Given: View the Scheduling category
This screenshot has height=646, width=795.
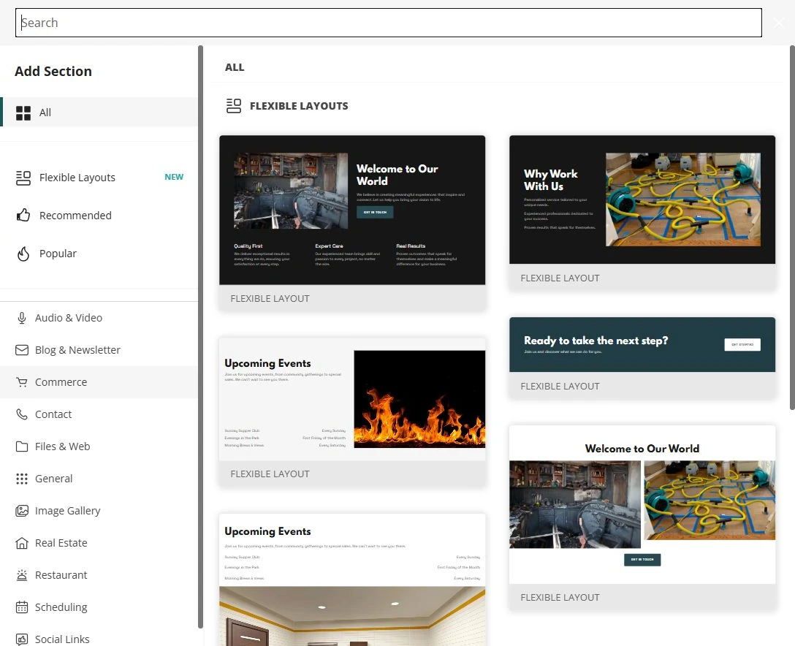Looking at the screenshot, I should click(61, 607).
